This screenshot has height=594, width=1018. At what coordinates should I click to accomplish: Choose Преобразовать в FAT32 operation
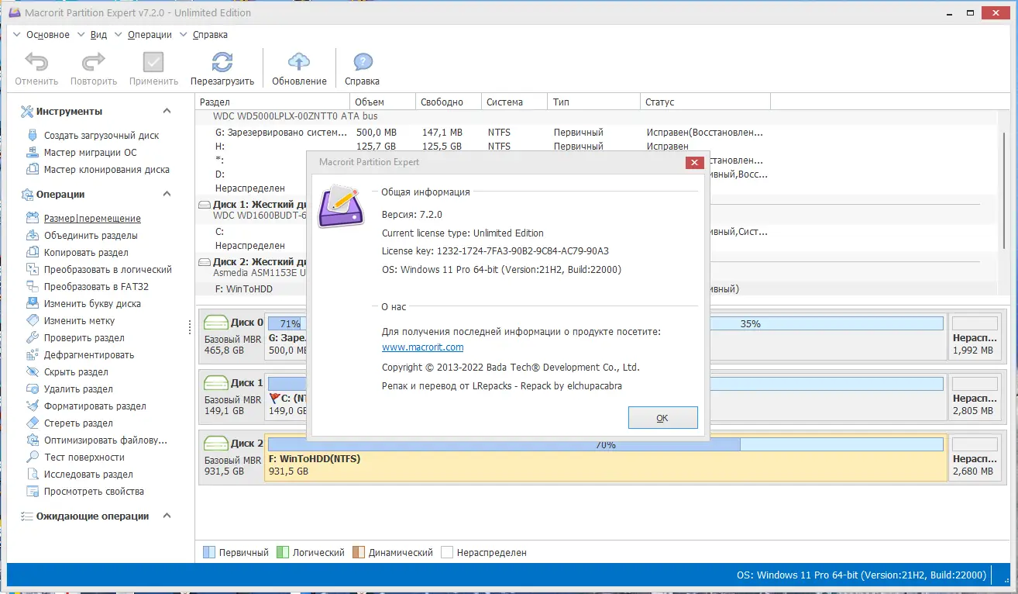tap(96, 287)
